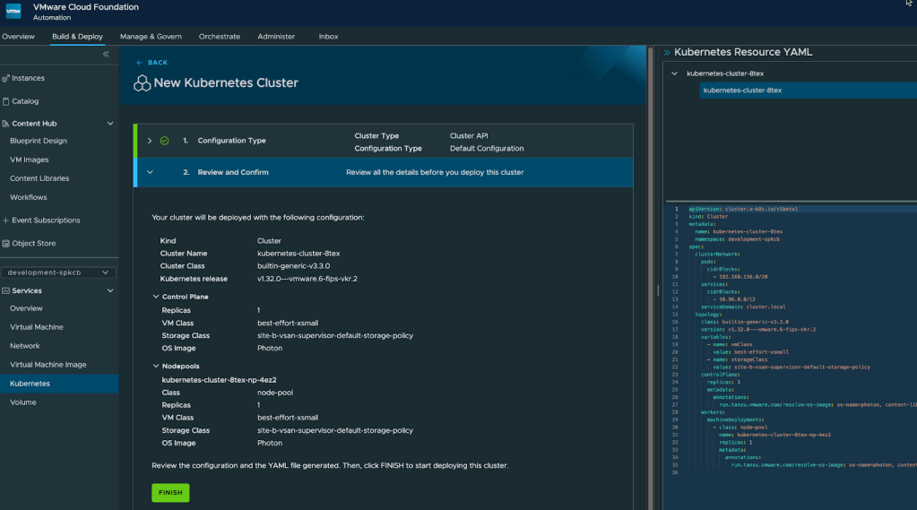Image resolution: width=917 pixels, height=510 pixels.
Task: Open VM Images in sidebar
Action: [x=30, y=160]
